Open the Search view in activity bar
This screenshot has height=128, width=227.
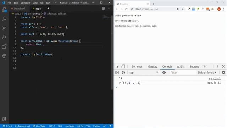pyautogui.click(x=4, y=19)
